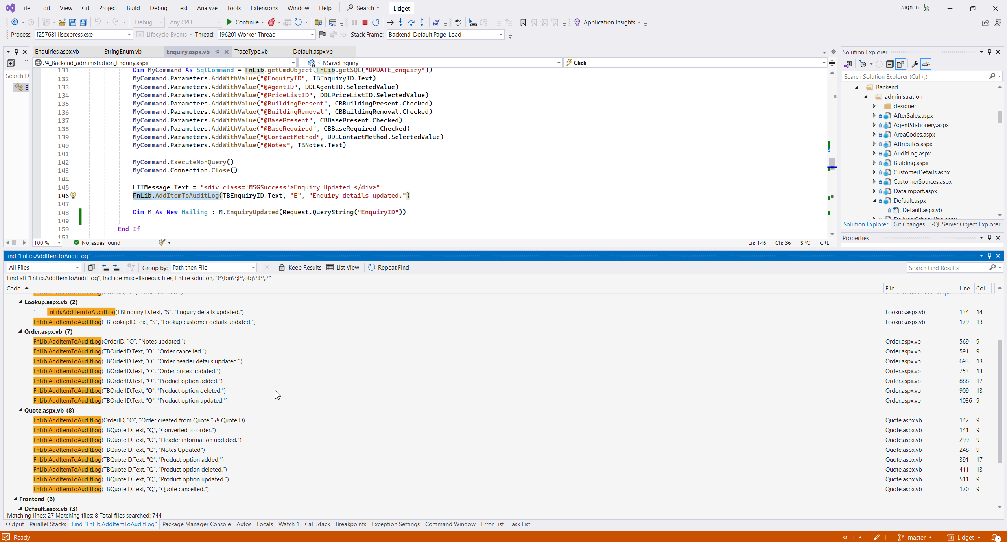Collapse all in Solution Explorer toolbar
Viewport: 1007px width, 542px height.
[x=890, y=64]
